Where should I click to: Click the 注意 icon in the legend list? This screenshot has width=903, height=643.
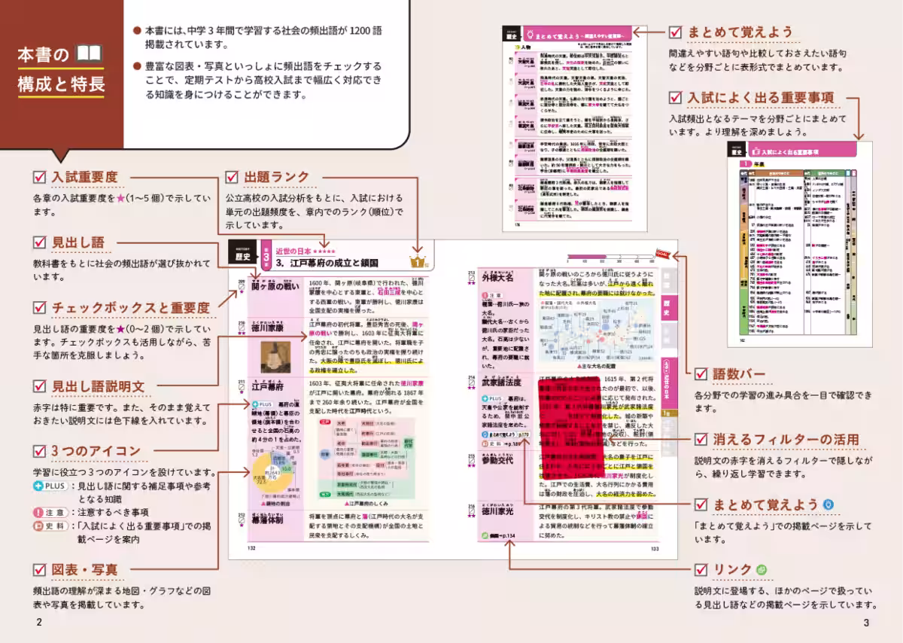(52, 513)
